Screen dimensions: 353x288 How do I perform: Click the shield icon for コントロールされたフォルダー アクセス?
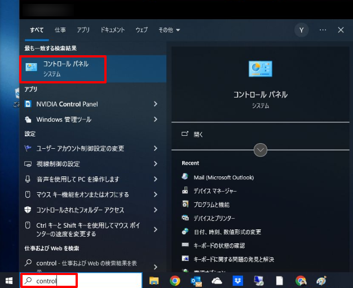coord(28,210)
